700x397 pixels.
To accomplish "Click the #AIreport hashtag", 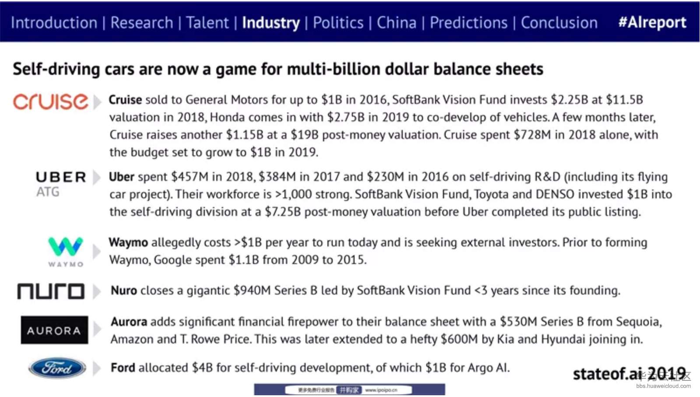I will pos(652,22).
